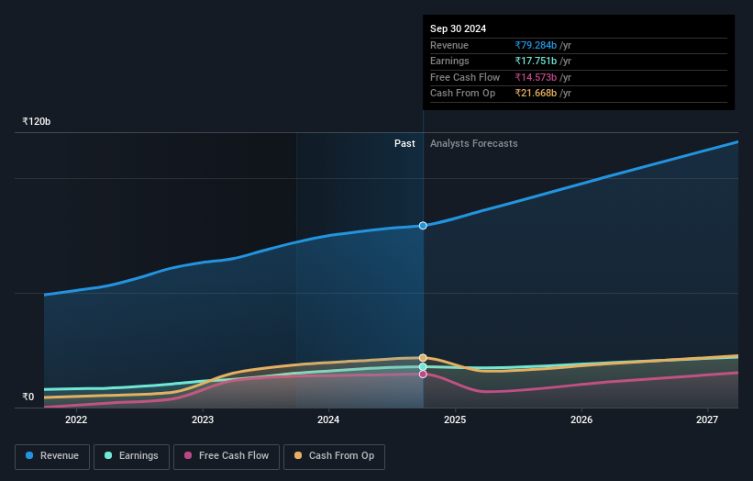Image resolution: width=753 pixels, height=481 pixels.
Task: Click the ₹21.668b cash from op value
Action: [536, 94]
